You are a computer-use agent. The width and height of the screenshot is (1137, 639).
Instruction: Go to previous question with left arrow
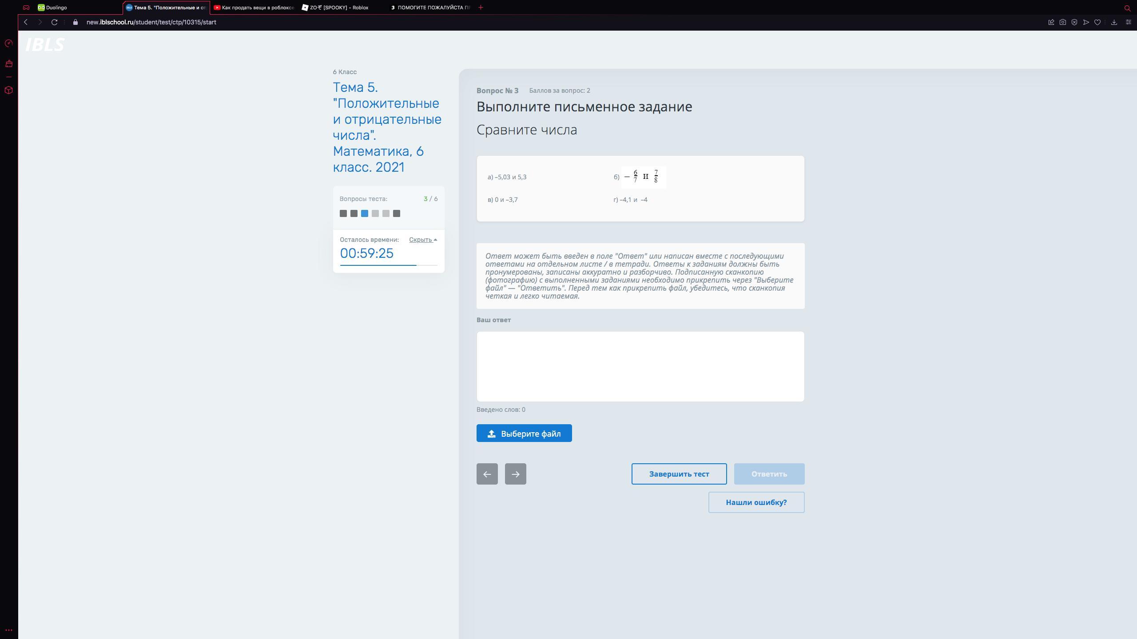487,474
